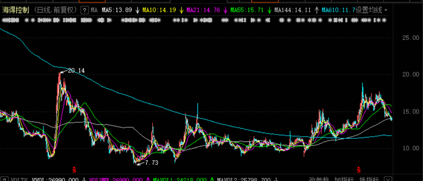The image size is (423, 181).
Task: Click the 20.00 price axis label
Action: pyautogui.click(x=410, y=74)
